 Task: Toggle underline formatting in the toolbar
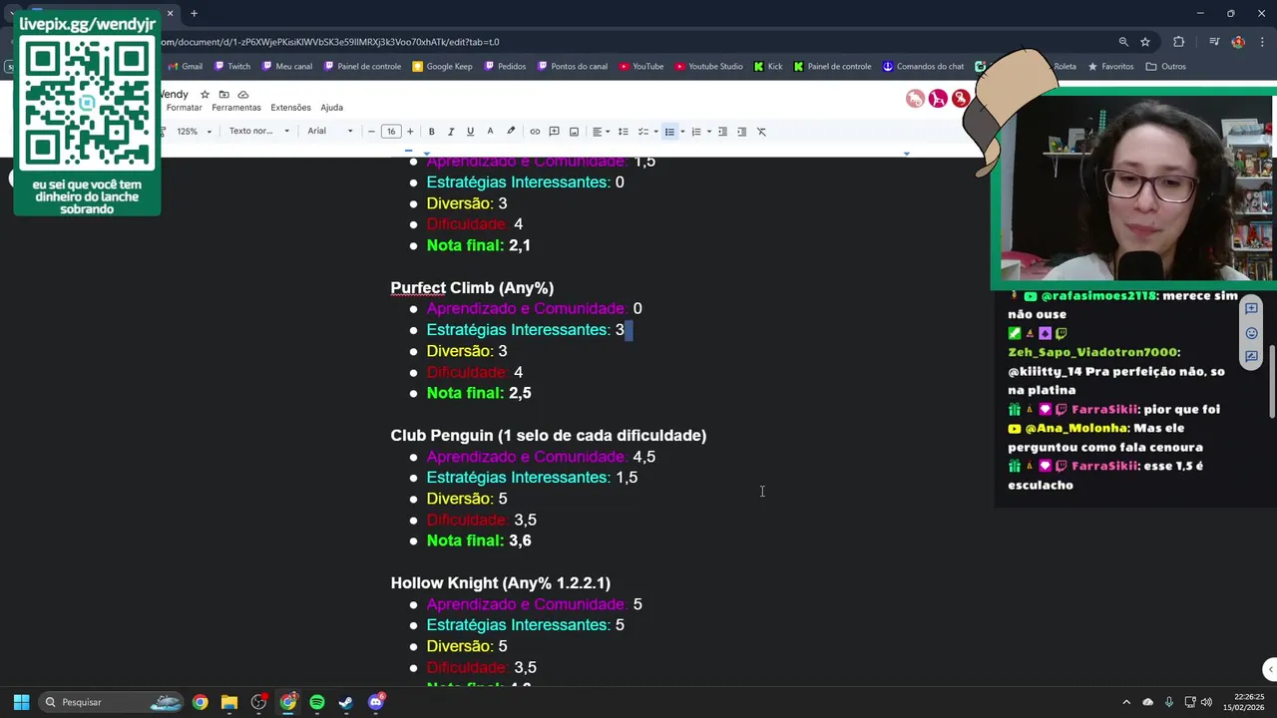pyautogui.click(x=470, y=132)
